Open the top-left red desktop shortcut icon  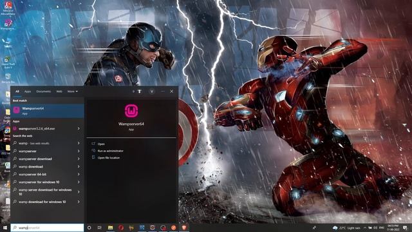click(8, 8)
